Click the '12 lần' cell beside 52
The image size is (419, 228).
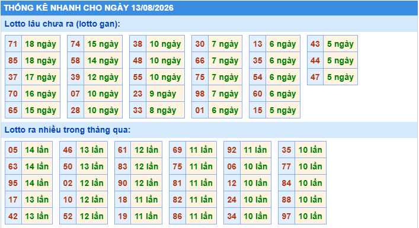coord(92,216)
